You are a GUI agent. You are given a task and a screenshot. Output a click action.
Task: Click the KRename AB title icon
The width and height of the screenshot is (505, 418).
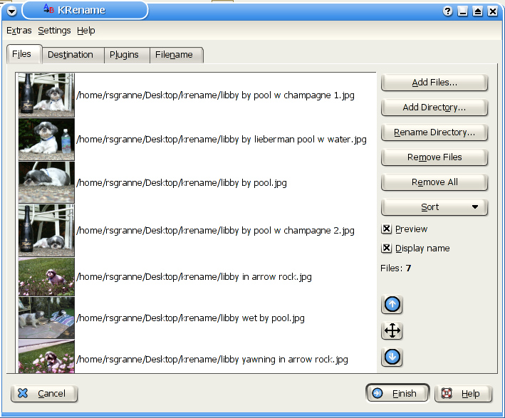pyautogui.click(x=48, y=9)
